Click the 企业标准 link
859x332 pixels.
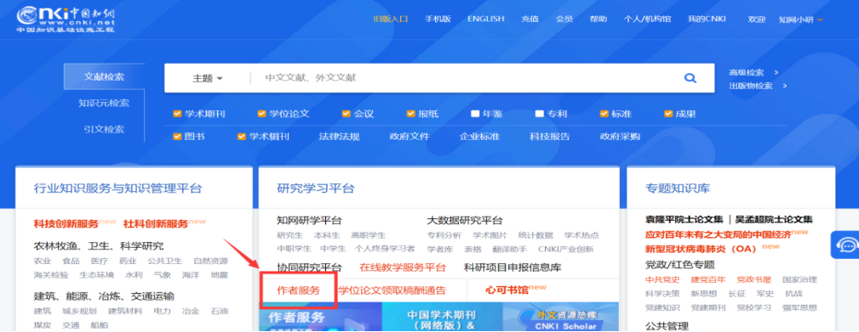click(x=479, y=137)
